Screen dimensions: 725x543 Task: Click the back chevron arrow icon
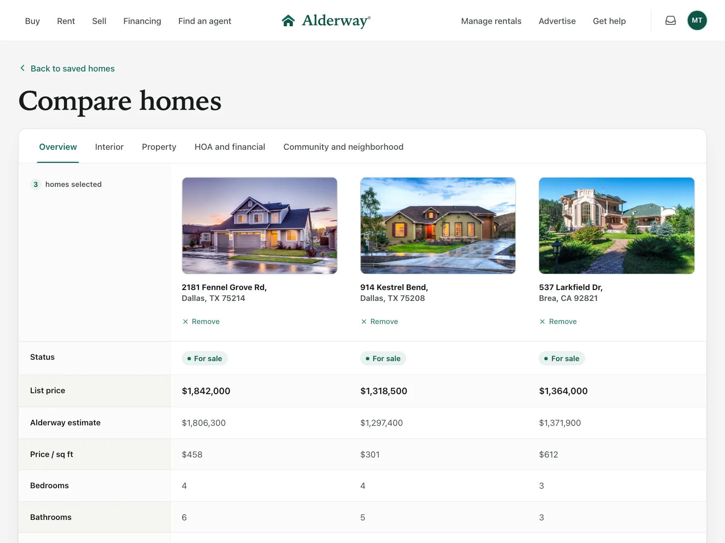point(22,68)
